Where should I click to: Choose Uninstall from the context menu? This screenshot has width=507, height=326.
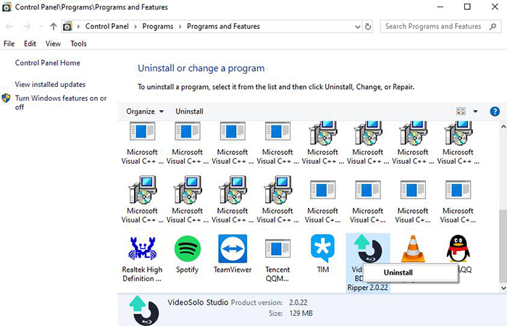click(411, 272)
